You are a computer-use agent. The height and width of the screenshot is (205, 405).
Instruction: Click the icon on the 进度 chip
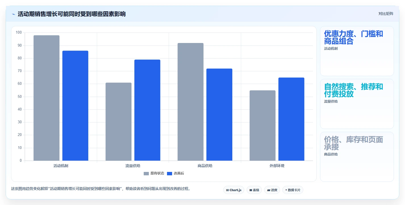(268, 190)
